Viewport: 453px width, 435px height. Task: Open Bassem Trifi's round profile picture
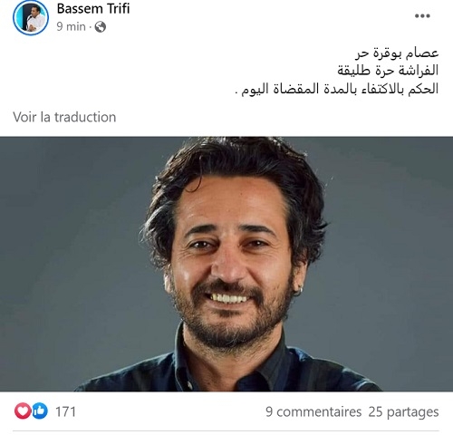(x=31, y=18)
